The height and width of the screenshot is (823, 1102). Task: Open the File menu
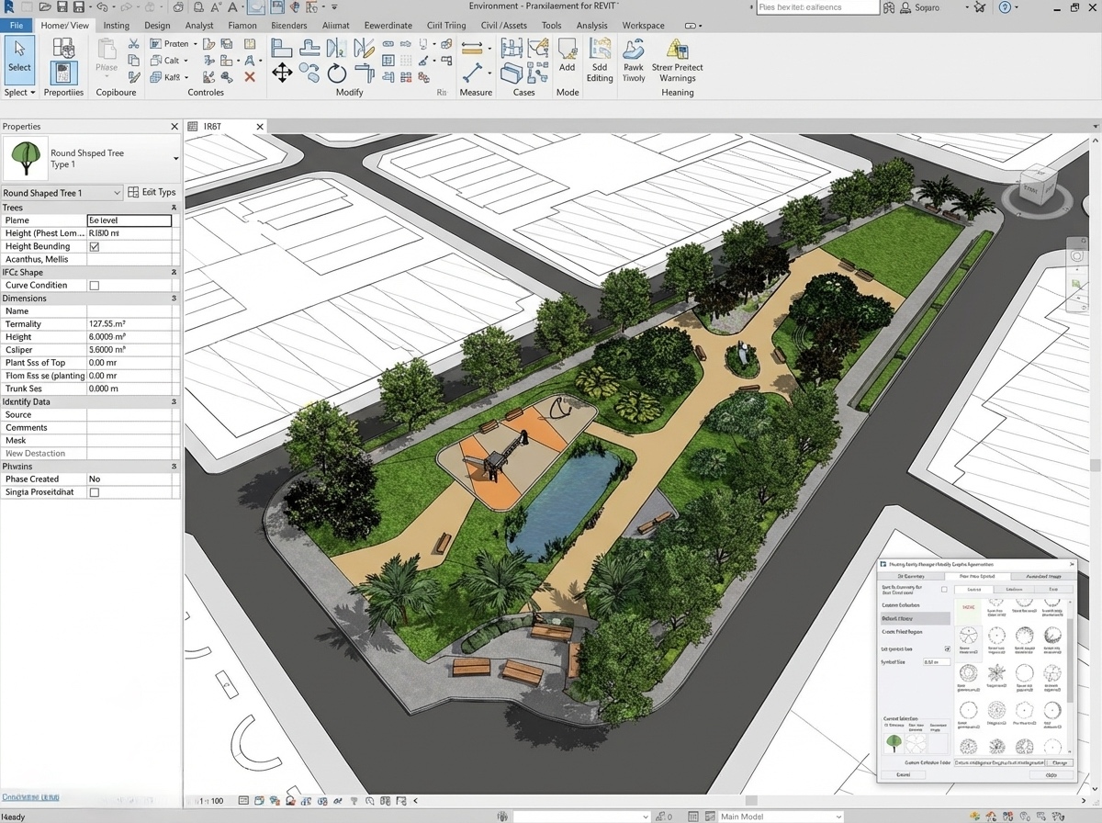coord(17,26)
